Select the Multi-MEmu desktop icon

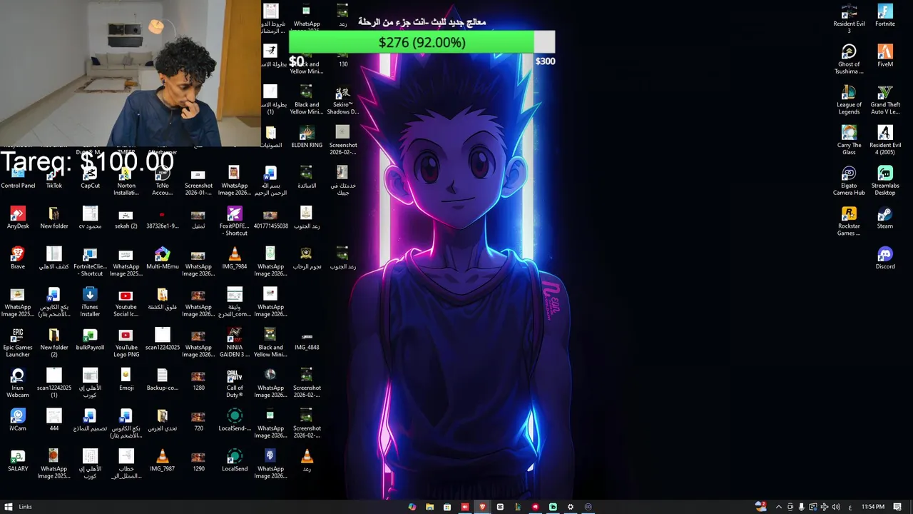pyautogui.click(x=162, y=258)
